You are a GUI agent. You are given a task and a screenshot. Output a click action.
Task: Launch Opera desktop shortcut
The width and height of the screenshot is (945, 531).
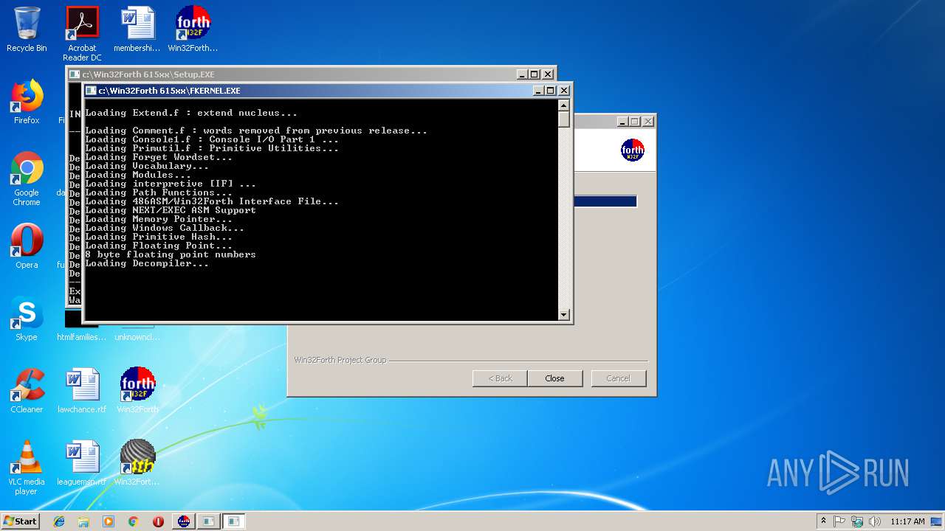[x=27, y=246]
